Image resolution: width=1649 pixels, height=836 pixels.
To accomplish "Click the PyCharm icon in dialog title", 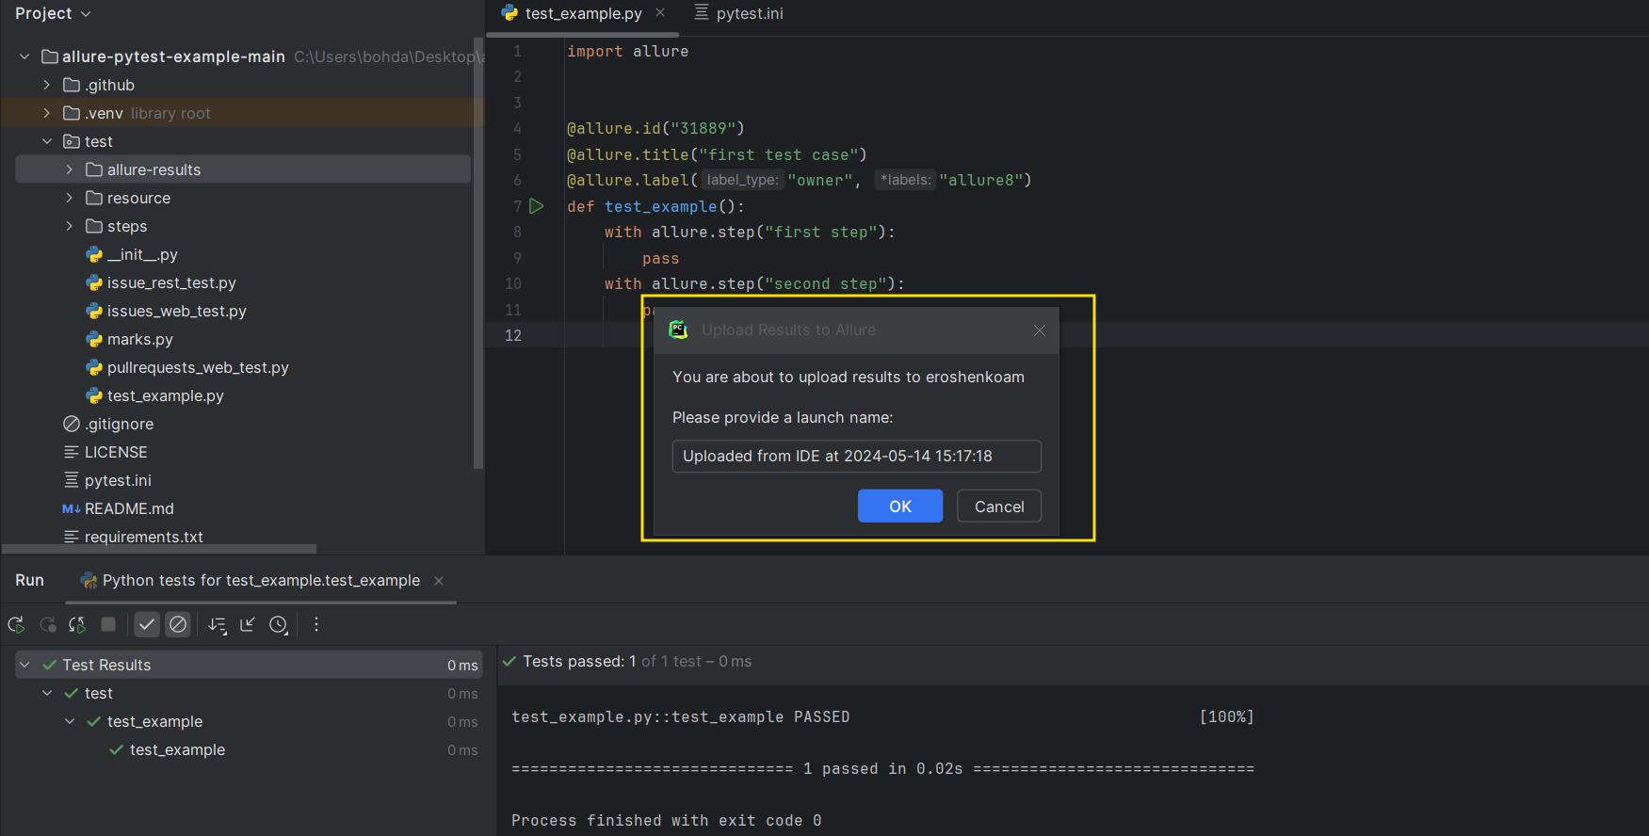I will [678, 330].
